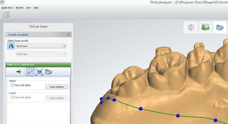Go to the gray first workflow step icon
The height and width of the screenshot is (124, 228).
(x=191, y=27)
